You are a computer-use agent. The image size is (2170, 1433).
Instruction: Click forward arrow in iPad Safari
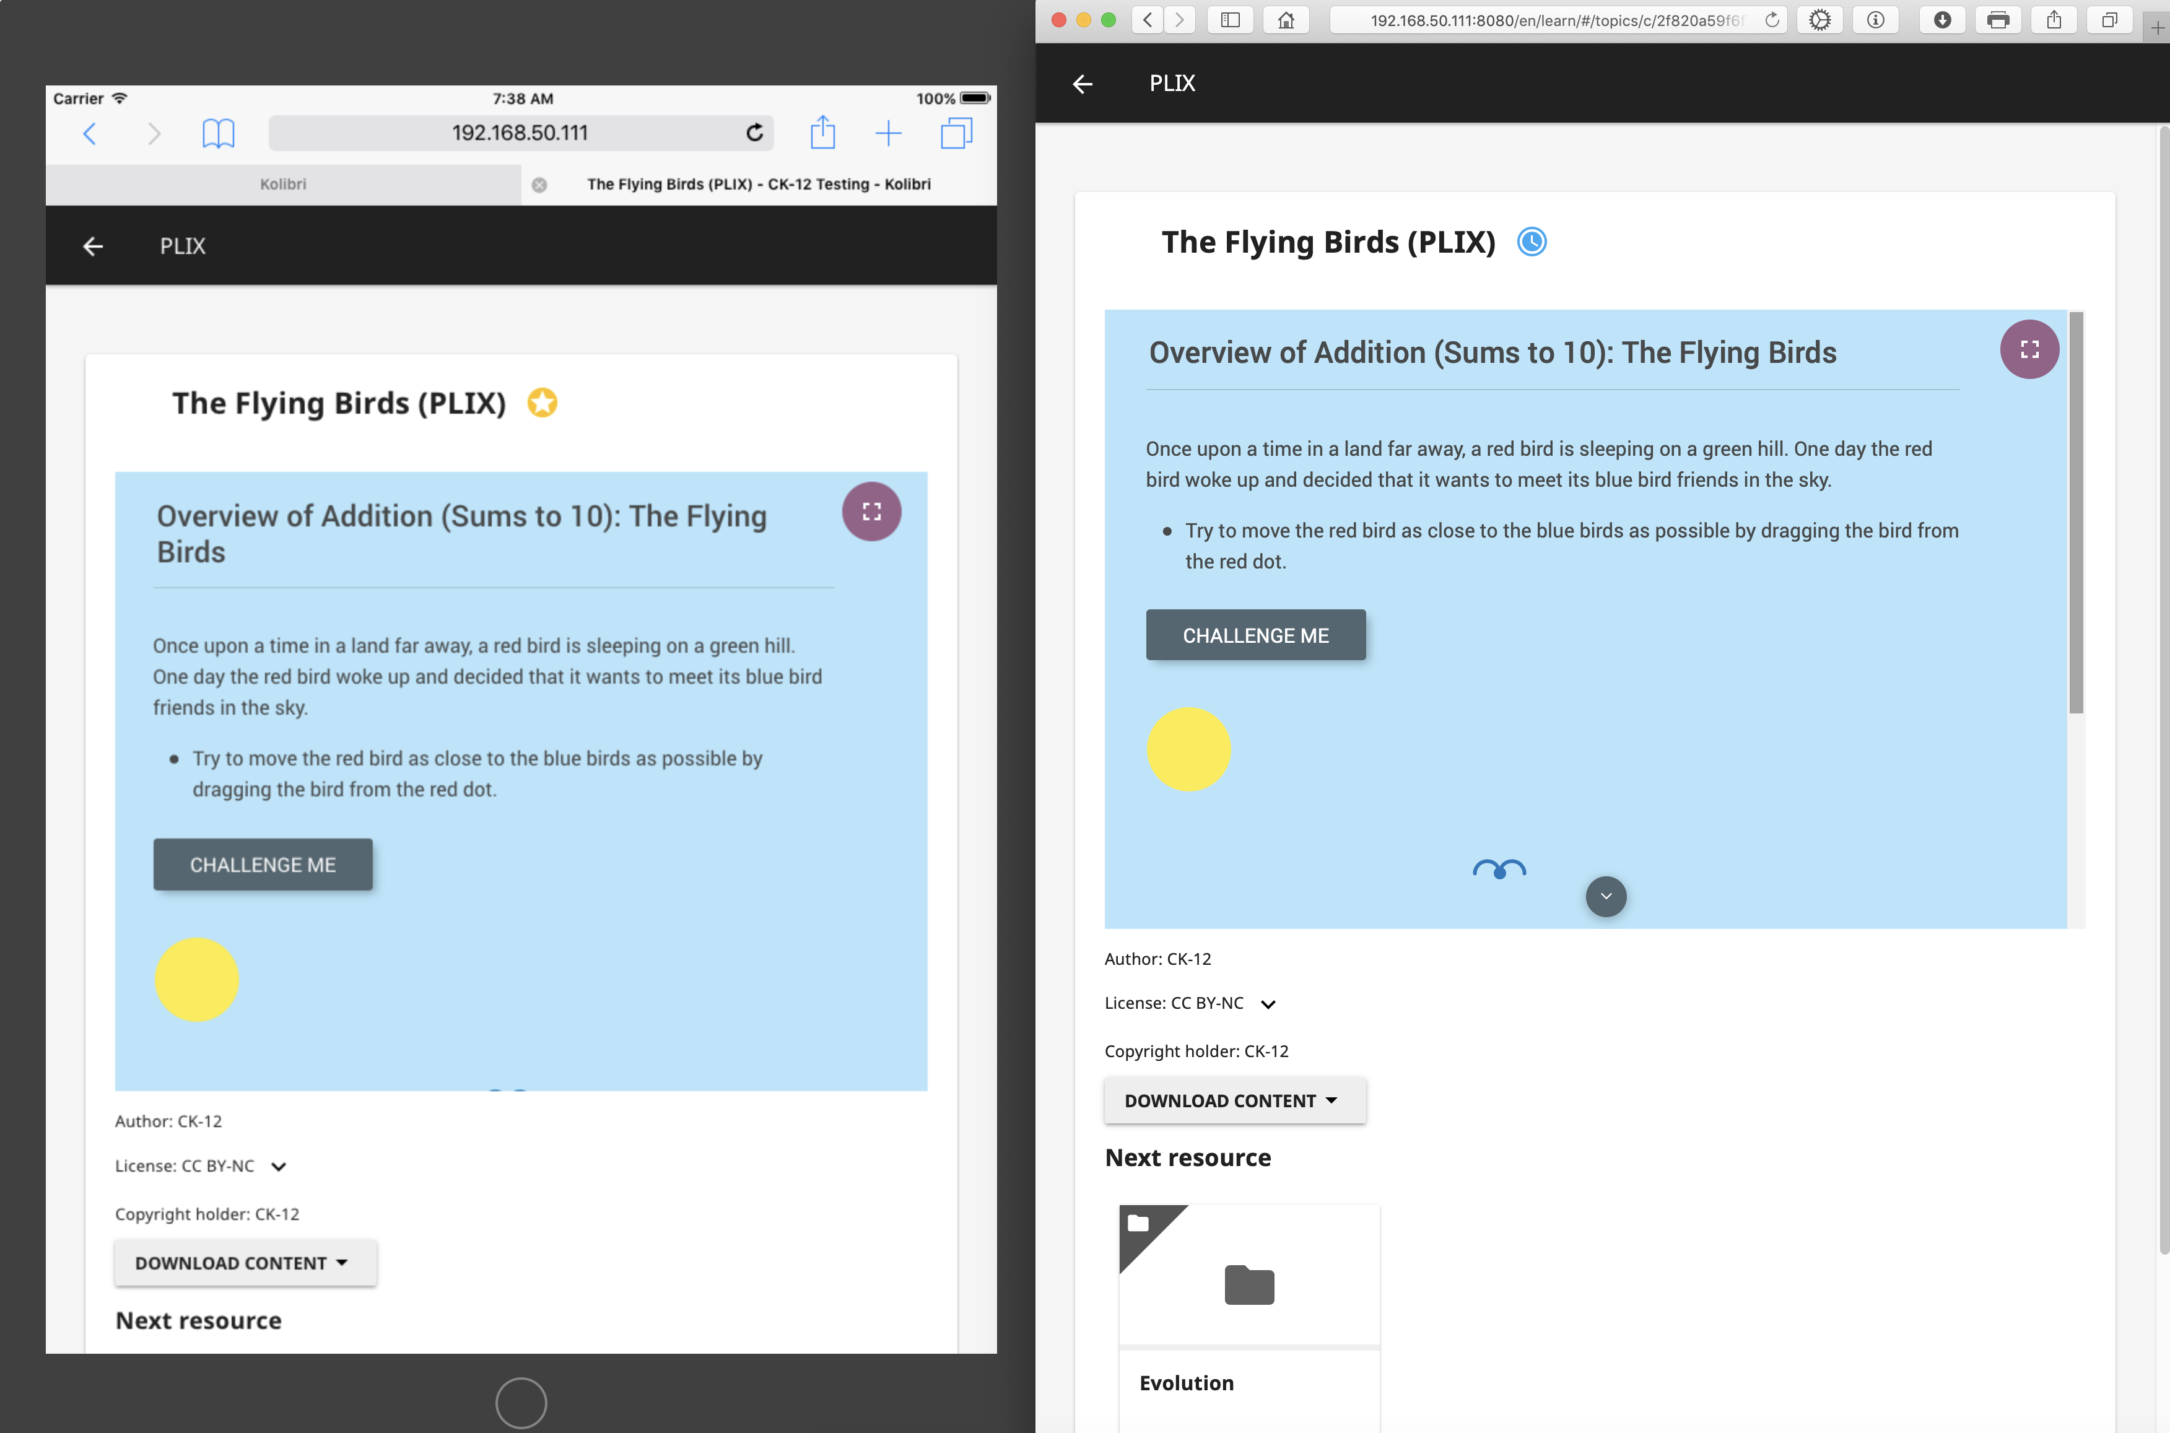click(x=154, y=133)
